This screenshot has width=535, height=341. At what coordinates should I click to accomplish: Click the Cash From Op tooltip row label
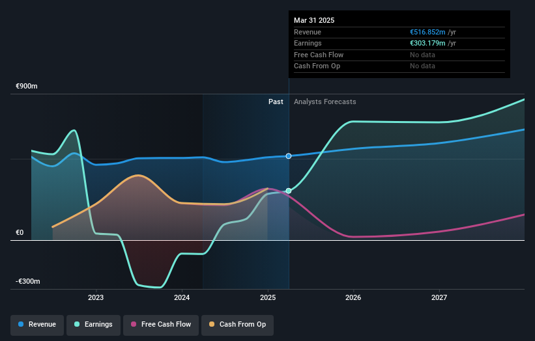click(317, 66)
